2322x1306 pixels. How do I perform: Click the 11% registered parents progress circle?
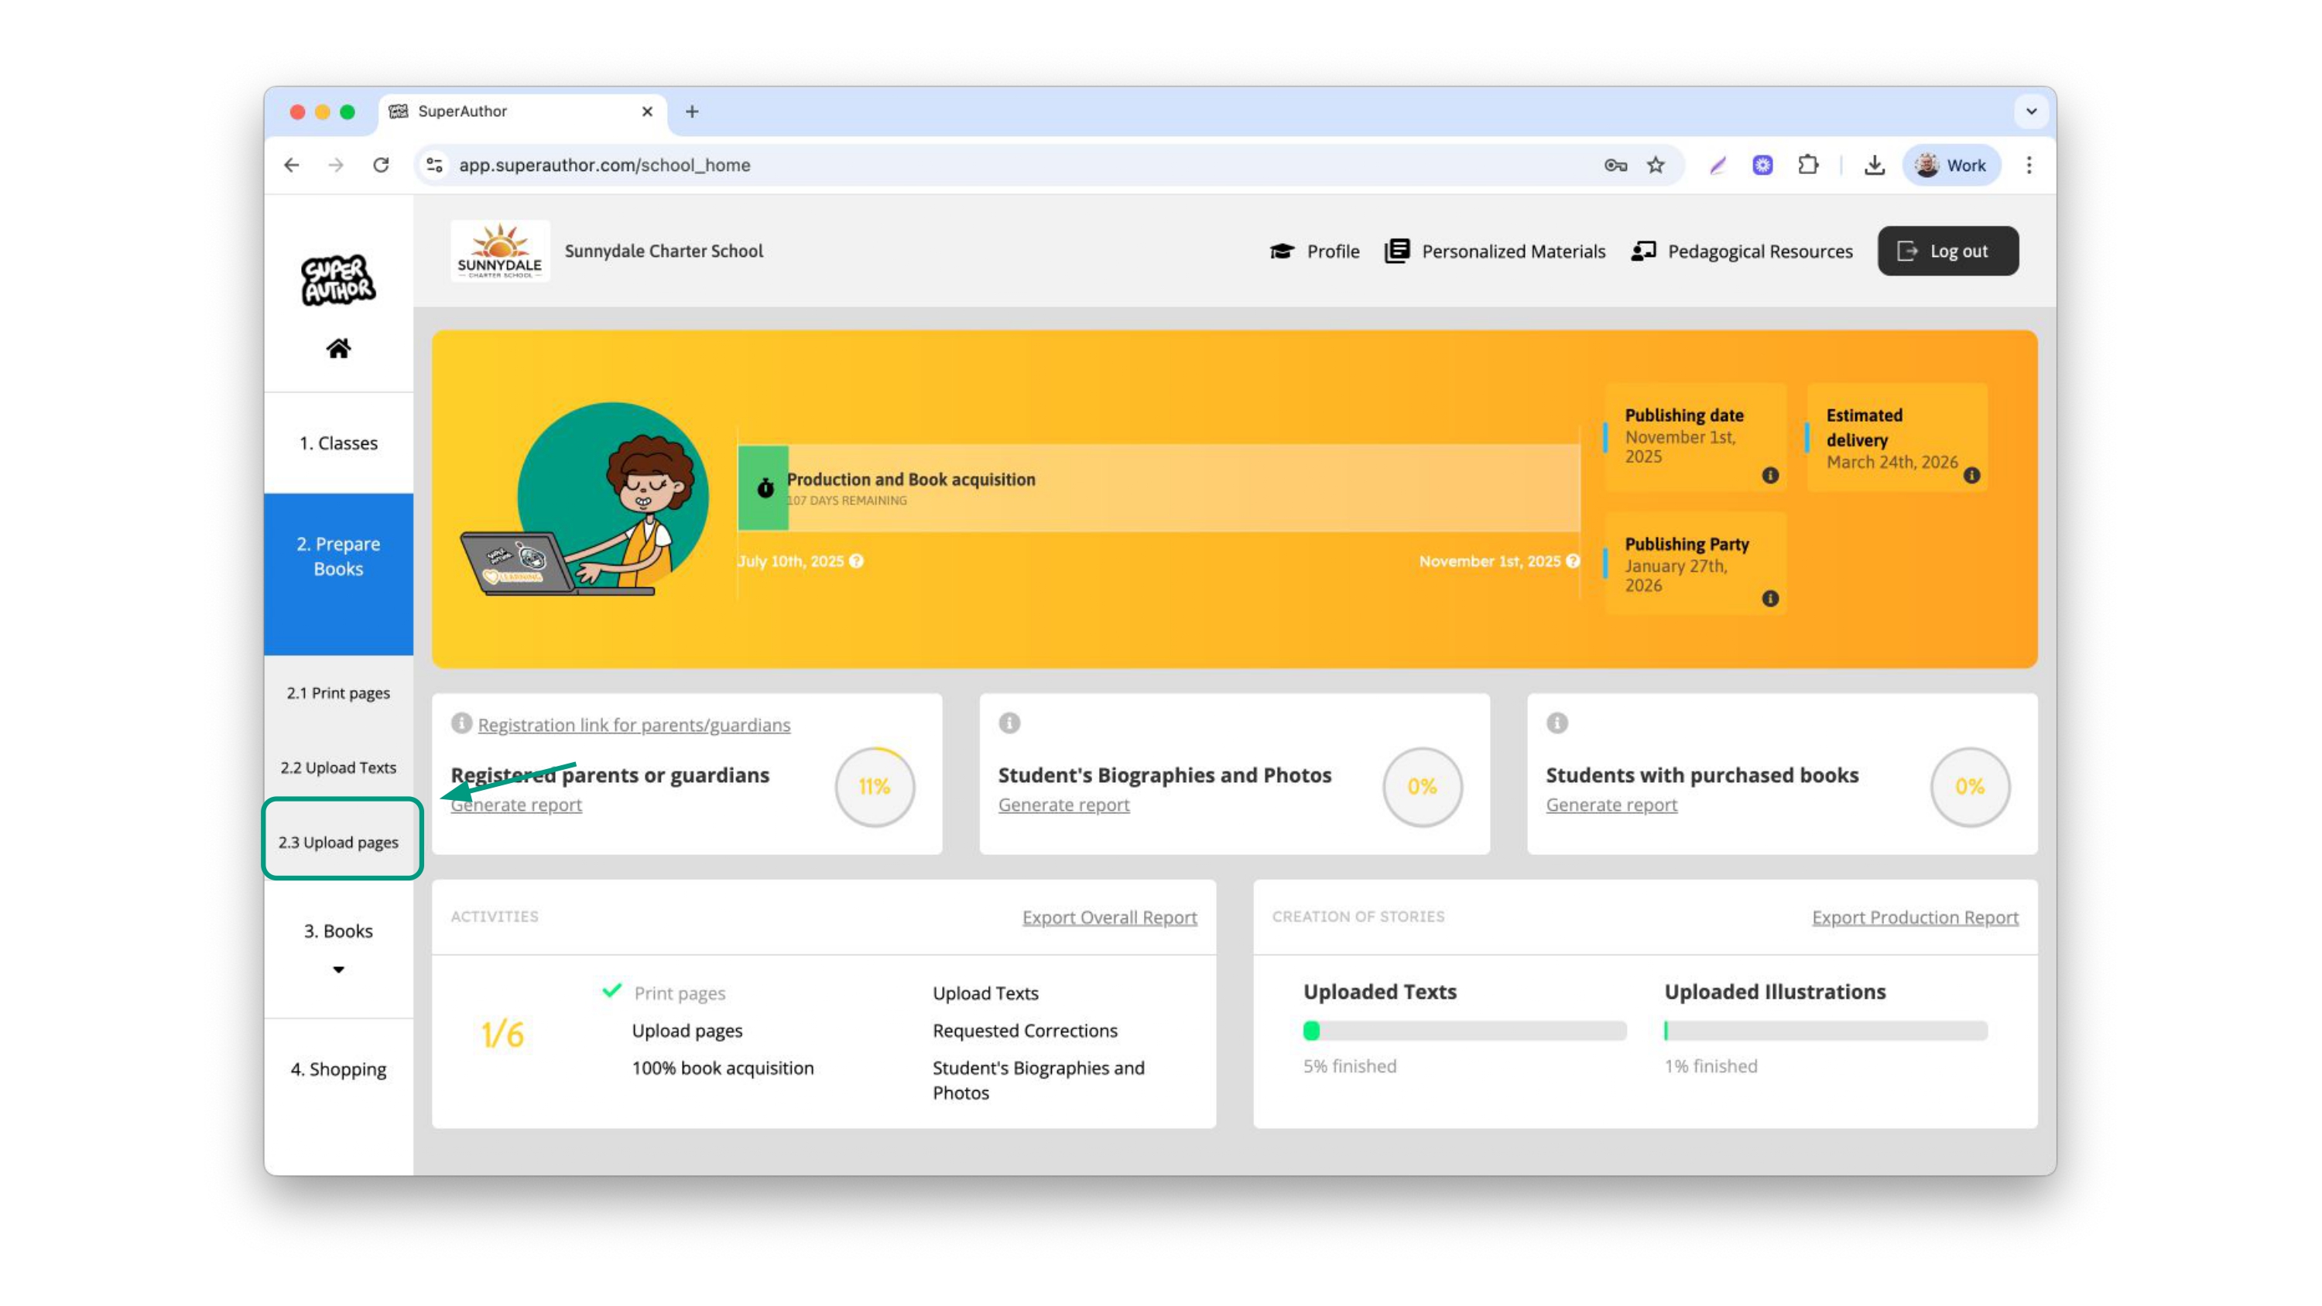pyautogui.click(x=875, y=786)
